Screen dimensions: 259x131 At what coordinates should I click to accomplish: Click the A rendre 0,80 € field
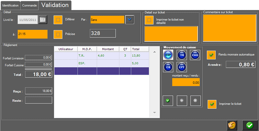point(241,64)
